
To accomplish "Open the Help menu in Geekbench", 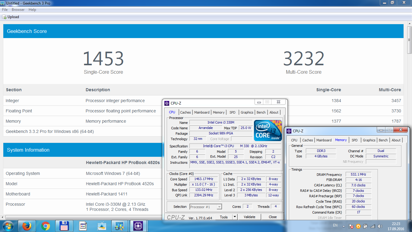I will (x=32, y=10).
